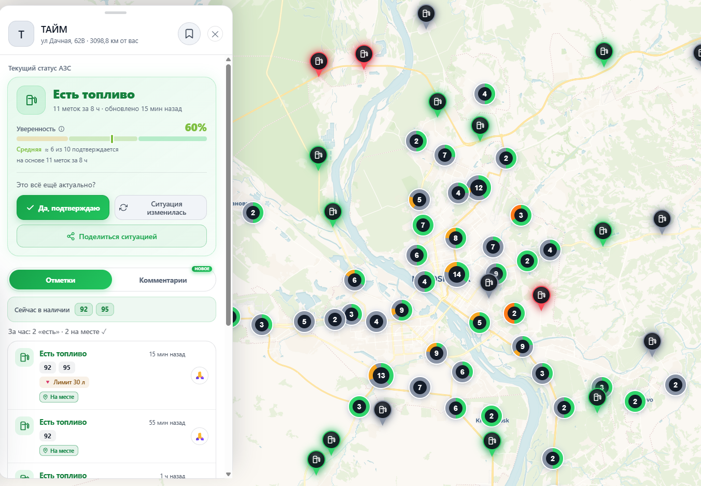Open the orange-ringed cluster numbered 2
This screenshot has height=486, width=701.
click(514, 313)
